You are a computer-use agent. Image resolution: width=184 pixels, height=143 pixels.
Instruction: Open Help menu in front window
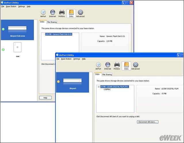[x=84, y=59]
